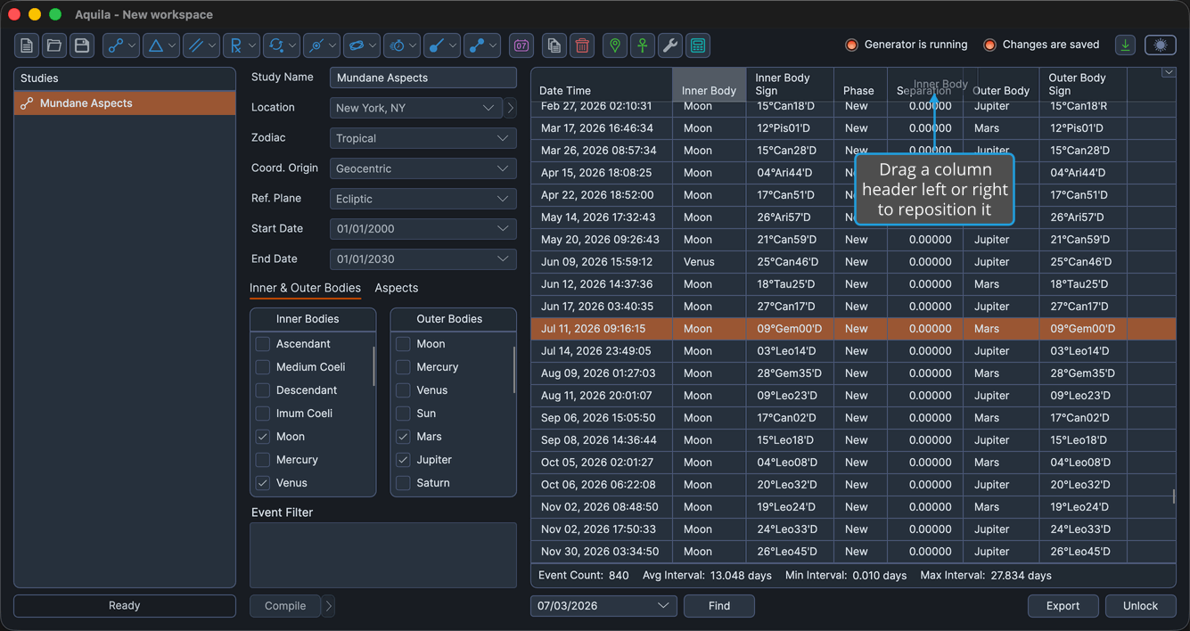This screenshot has width=1190, height=631.
Task: Click the new workspace document icon
Action: click(27, 45)
